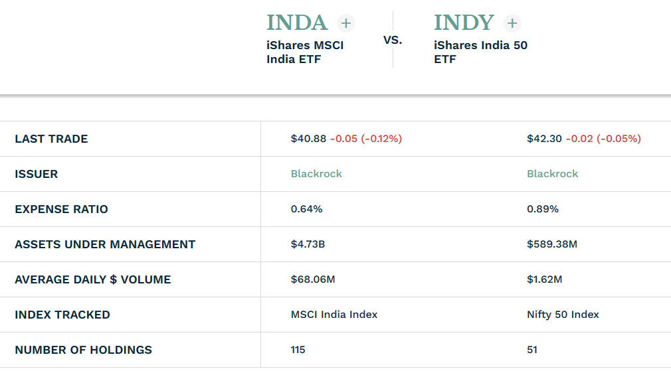Click the Expense Ratio row label

(61, 209)
